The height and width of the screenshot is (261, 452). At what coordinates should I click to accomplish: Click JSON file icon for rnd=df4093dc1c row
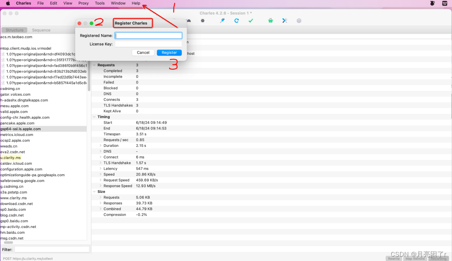[x=3, y=54]
